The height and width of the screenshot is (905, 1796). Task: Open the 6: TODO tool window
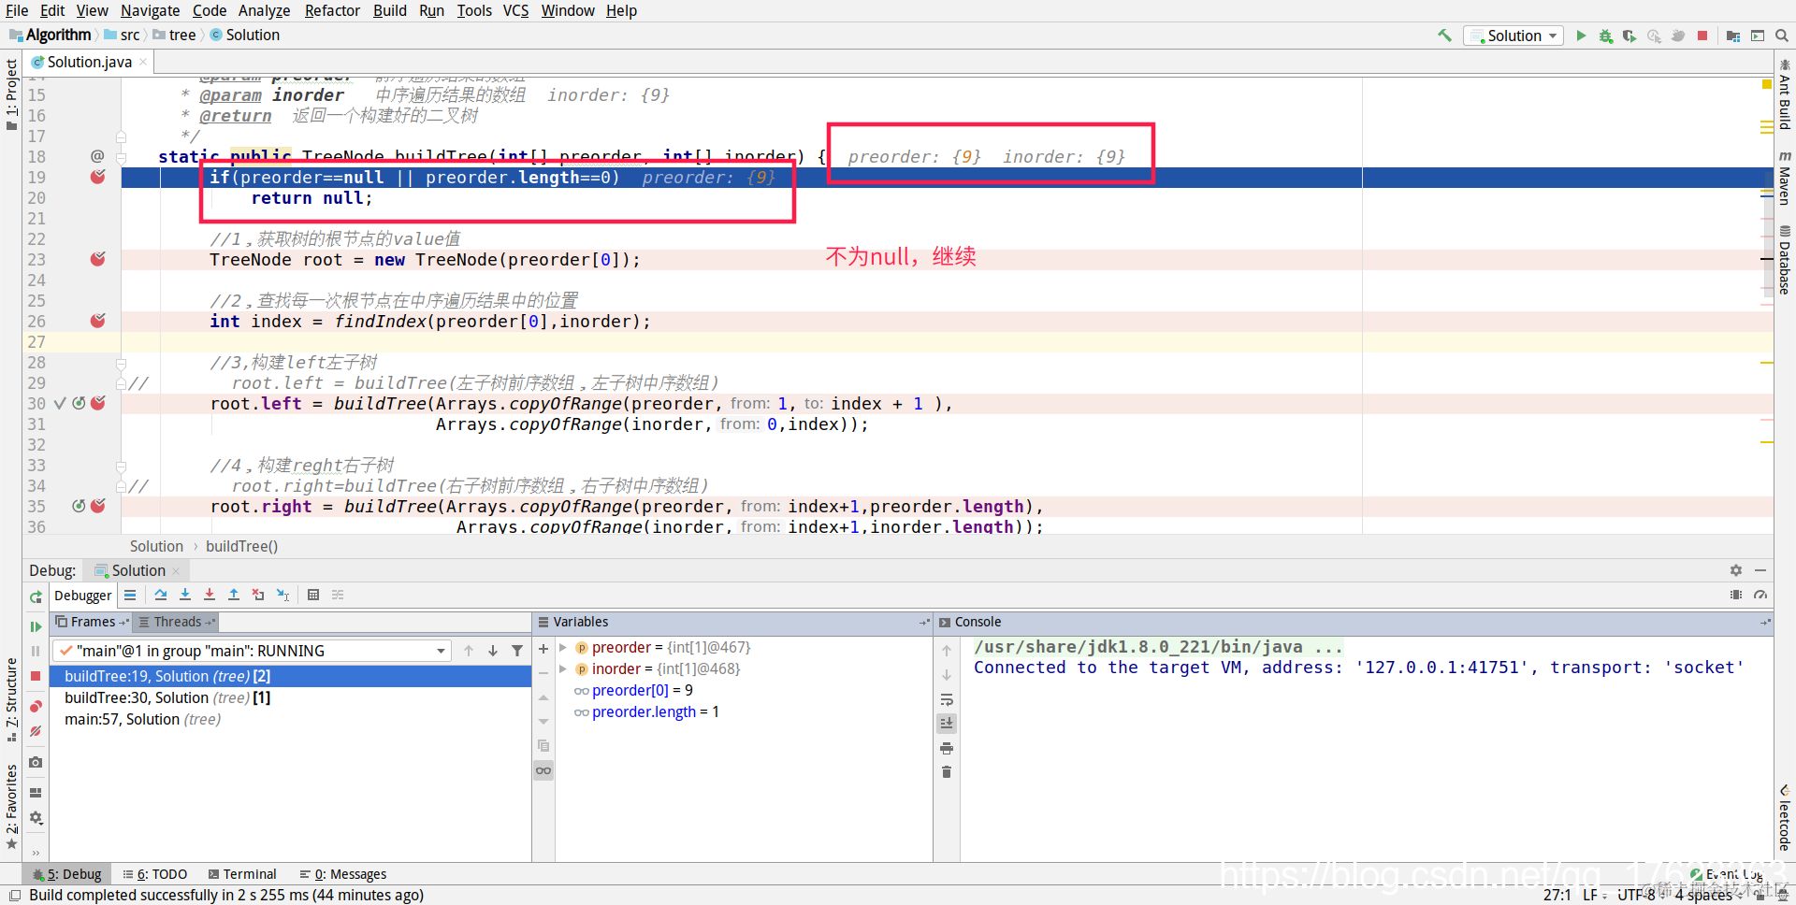point(155,874)
